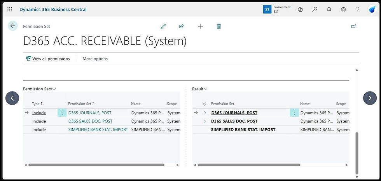381x181 pixels.
Task: Select D365 SALES DOC, POST in Result list
Action: [x=234, y=121]
